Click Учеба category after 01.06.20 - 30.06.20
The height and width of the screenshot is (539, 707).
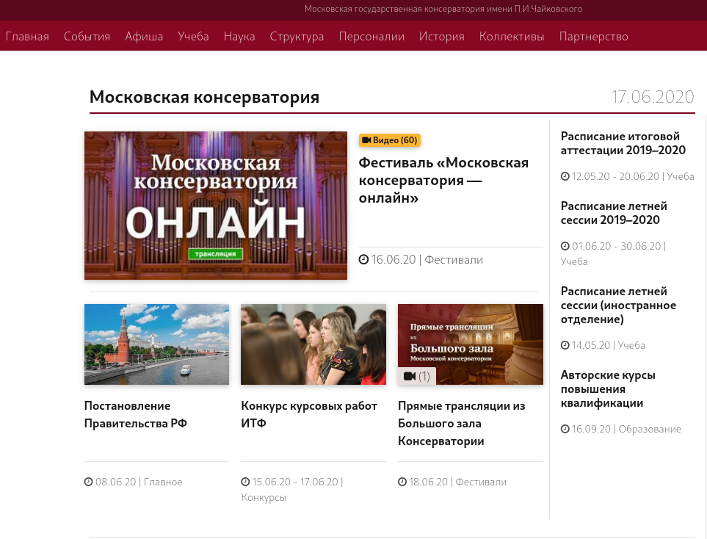coord(574,261)
